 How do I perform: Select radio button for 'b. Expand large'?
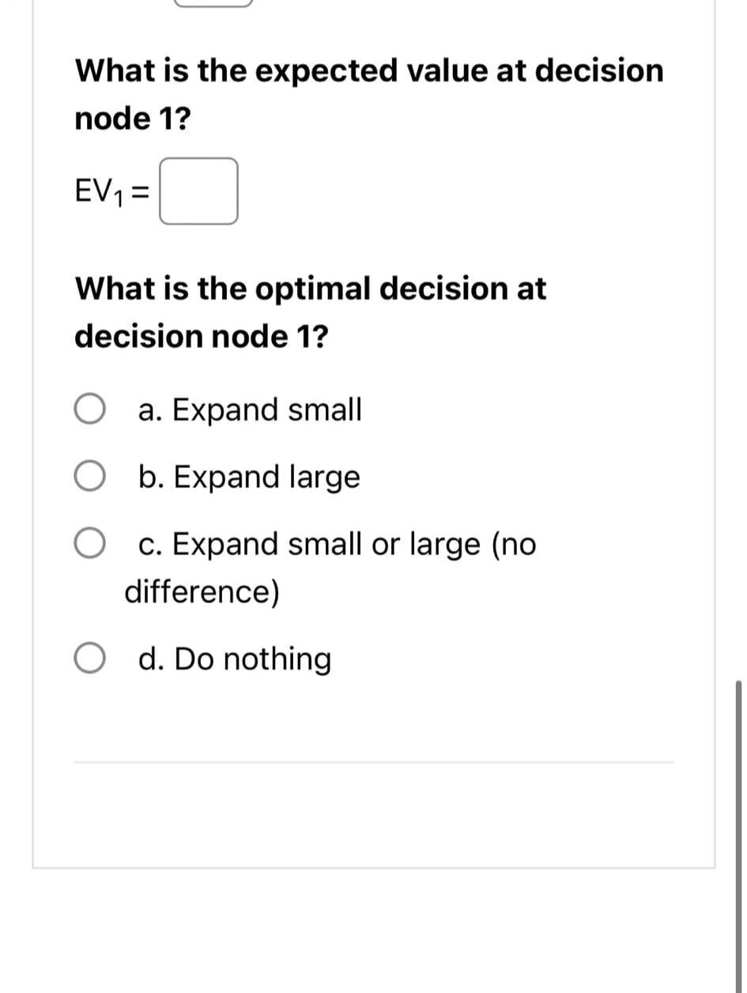[89, 477]
